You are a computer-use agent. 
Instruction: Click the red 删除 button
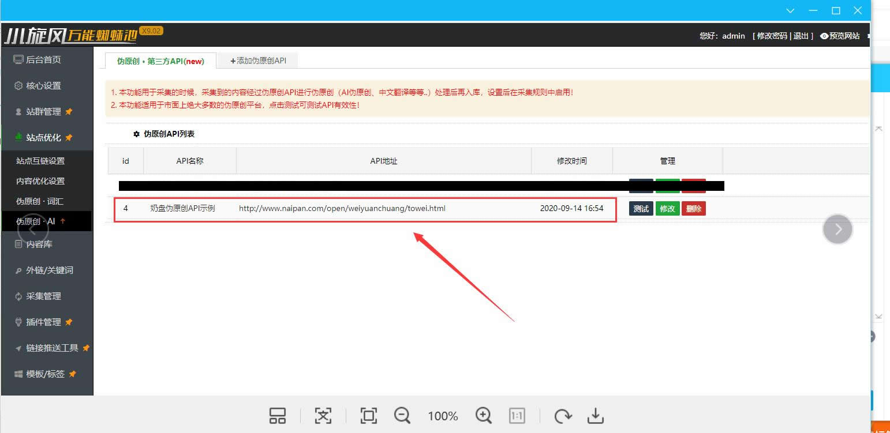point(694,209)
